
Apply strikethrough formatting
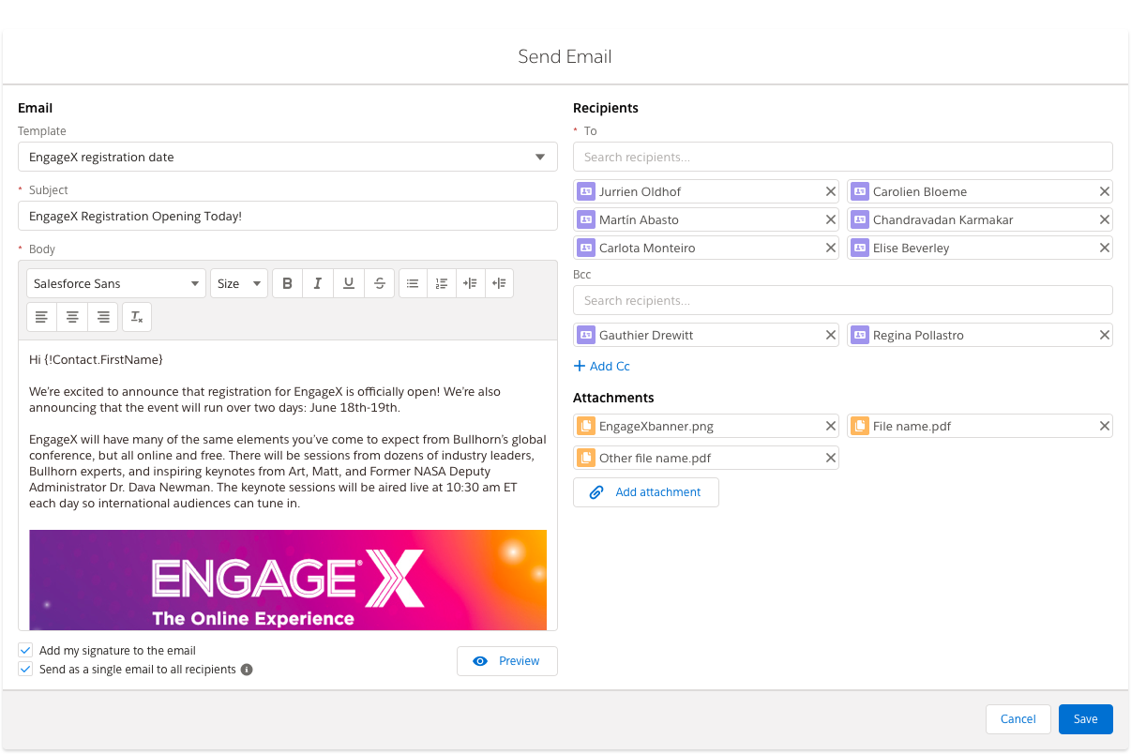(x=379, y=283)
